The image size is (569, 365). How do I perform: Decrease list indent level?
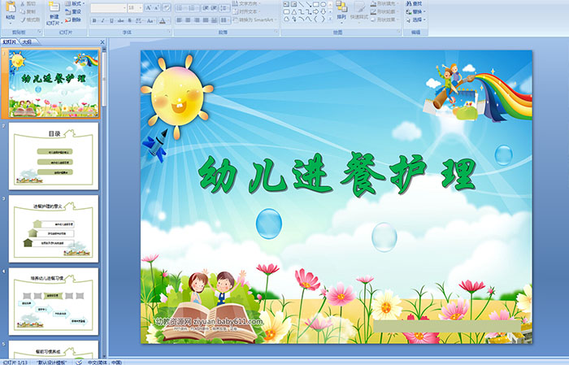pyautogui.click(x=206, y=7)
